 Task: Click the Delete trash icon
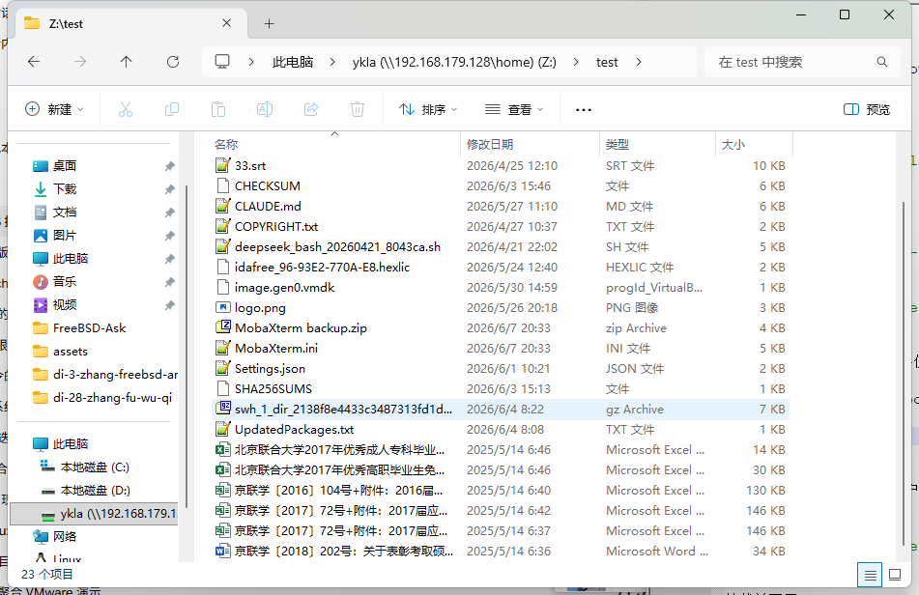click(358, 109)
